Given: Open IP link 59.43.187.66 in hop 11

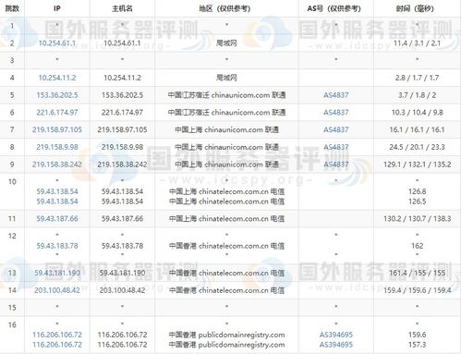Looking at the screenshot, I should (x=57, y=219).
